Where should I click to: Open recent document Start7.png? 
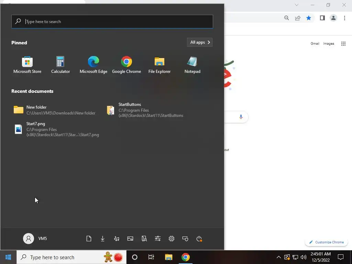[56, 129]
